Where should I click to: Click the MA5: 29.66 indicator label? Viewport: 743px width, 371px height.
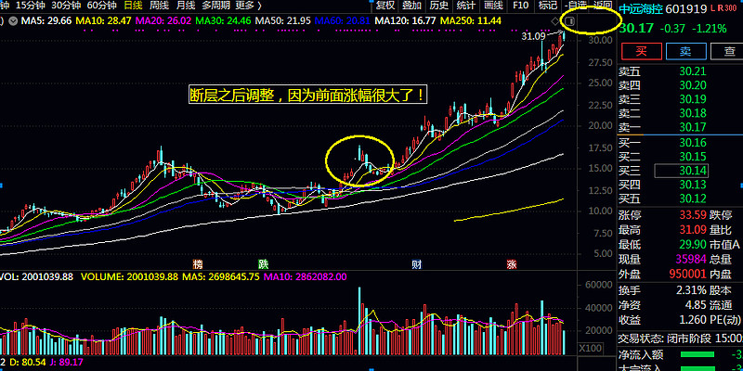click(x=47, y=20)
